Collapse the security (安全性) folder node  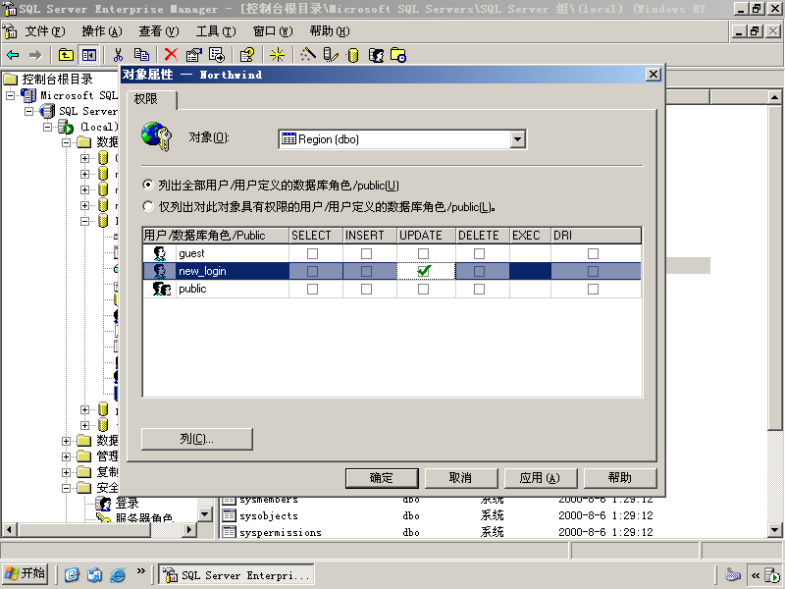pos(66,488)
